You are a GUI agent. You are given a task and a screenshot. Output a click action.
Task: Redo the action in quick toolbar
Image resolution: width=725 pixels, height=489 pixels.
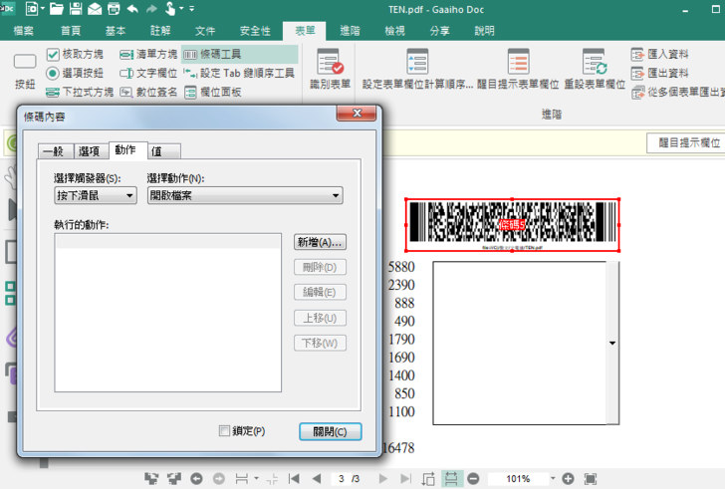(151, 9)
